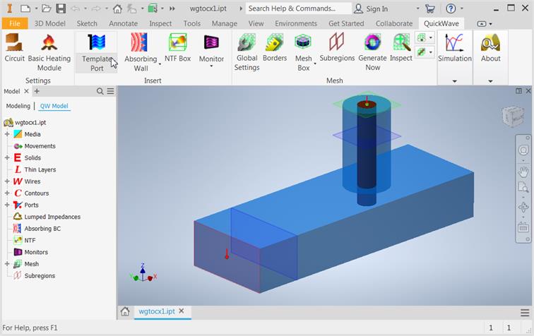The width and height of the screenshot is (534, 336).
Task: Select Lumped Impedances in the tree
Action: point(52,217)
